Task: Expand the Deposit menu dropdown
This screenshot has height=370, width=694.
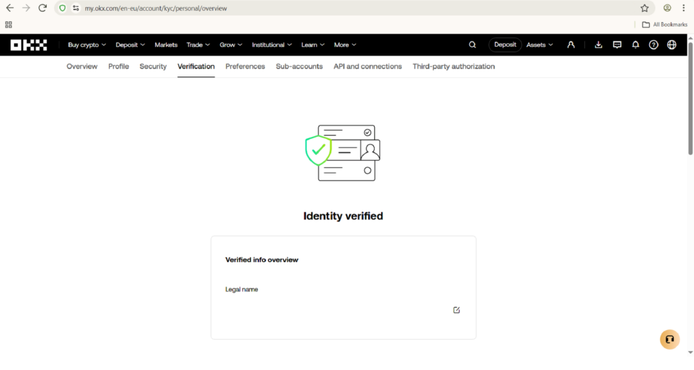Action: coord(130,45)
